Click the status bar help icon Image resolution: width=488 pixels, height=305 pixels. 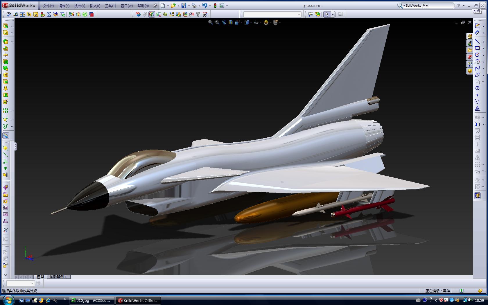click(462, 291)
